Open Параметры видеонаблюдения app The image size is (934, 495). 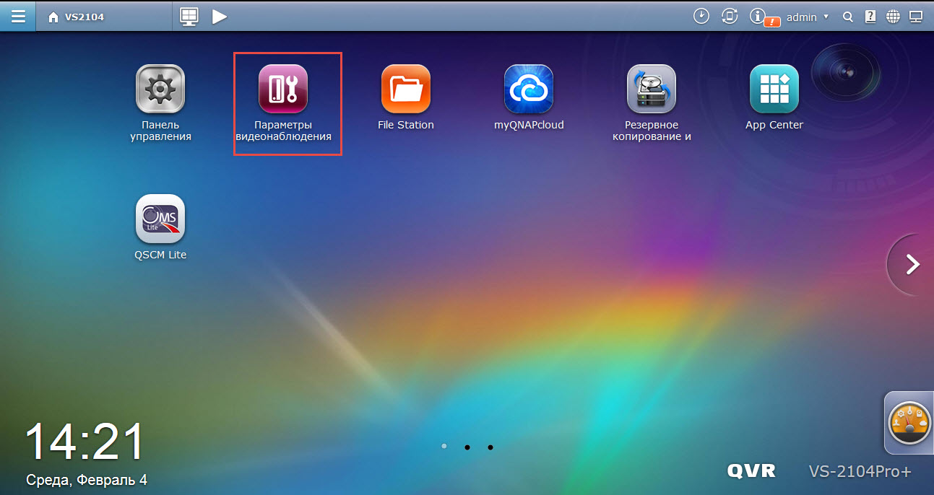(283, 103)
